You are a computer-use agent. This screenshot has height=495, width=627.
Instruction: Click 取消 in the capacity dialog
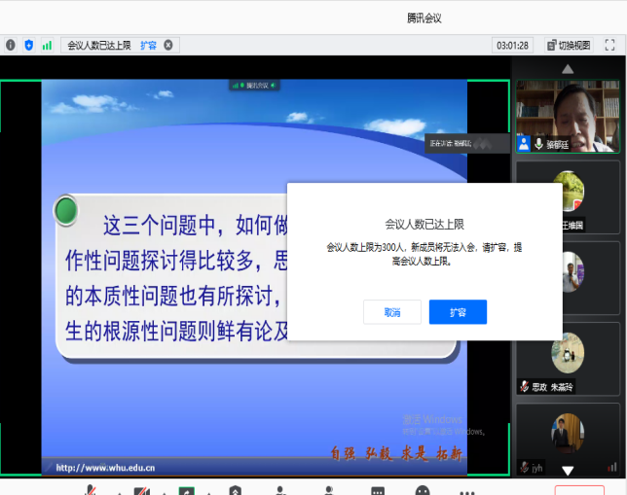tap(392, 312)
